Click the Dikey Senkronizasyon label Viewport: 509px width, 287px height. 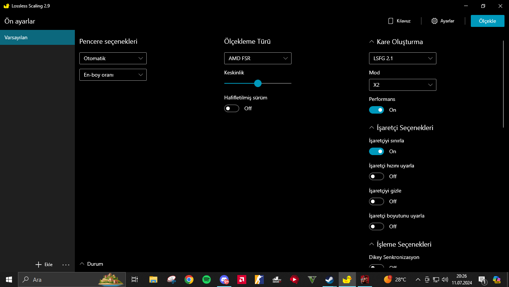[x=394, y=257]
